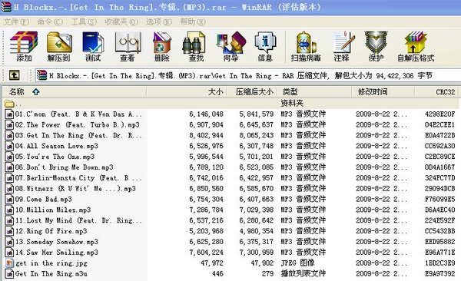The image size is (461, 281).
Task: Select 02.The Power (Feat. Turbo B.).mp3
Action: click(78, 124)
